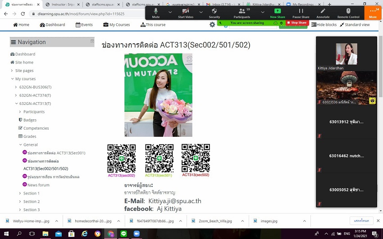Collapse General section node
The image size is (383, 239).
(x=21, y=144)
